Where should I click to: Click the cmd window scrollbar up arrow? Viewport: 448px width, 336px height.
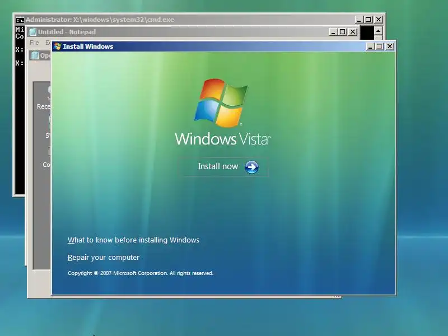379,31
